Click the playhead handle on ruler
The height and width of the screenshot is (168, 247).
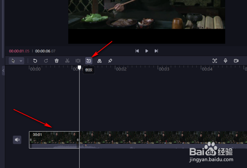79,68
